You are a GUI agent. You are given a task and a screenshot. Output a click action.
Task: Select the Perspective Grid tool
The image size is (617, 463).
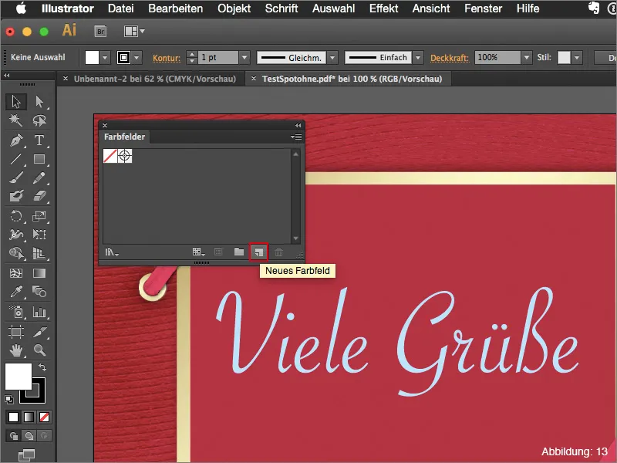tap(39, 253)
